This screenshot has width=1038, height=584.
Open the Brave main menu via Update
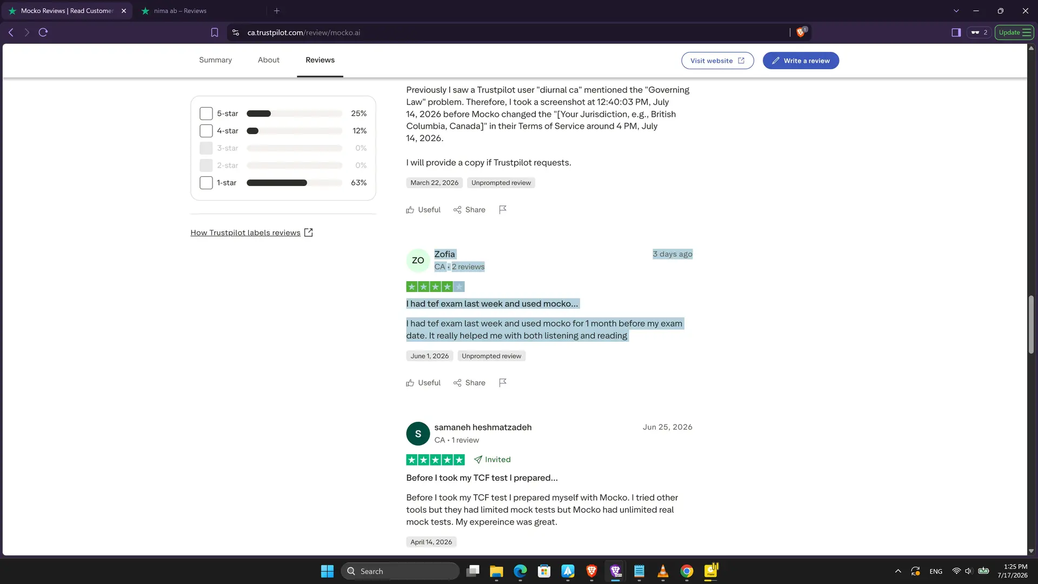[x=1014, y=32]
